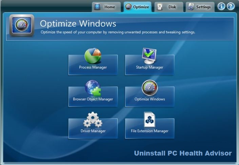The width and height of the screenshot is (239, 165).
Task: Launch Driver Manager
Action: (93, 129)
